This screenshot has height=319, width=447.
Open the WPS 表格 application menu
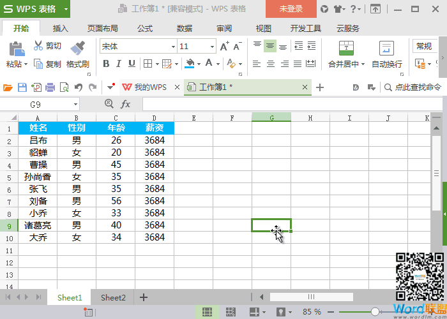tap(34, 9)
